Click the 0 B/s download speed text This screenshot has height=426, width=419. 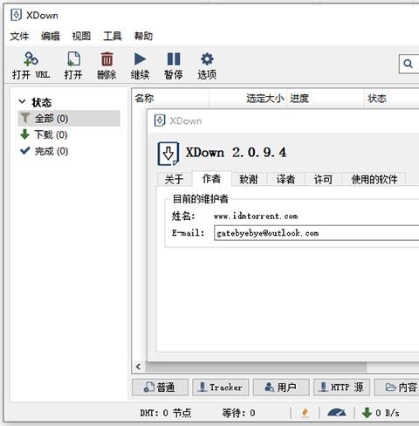(x=388, y=413)
